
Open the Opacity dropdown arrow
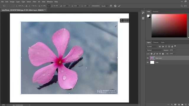[x=175, y=50]
